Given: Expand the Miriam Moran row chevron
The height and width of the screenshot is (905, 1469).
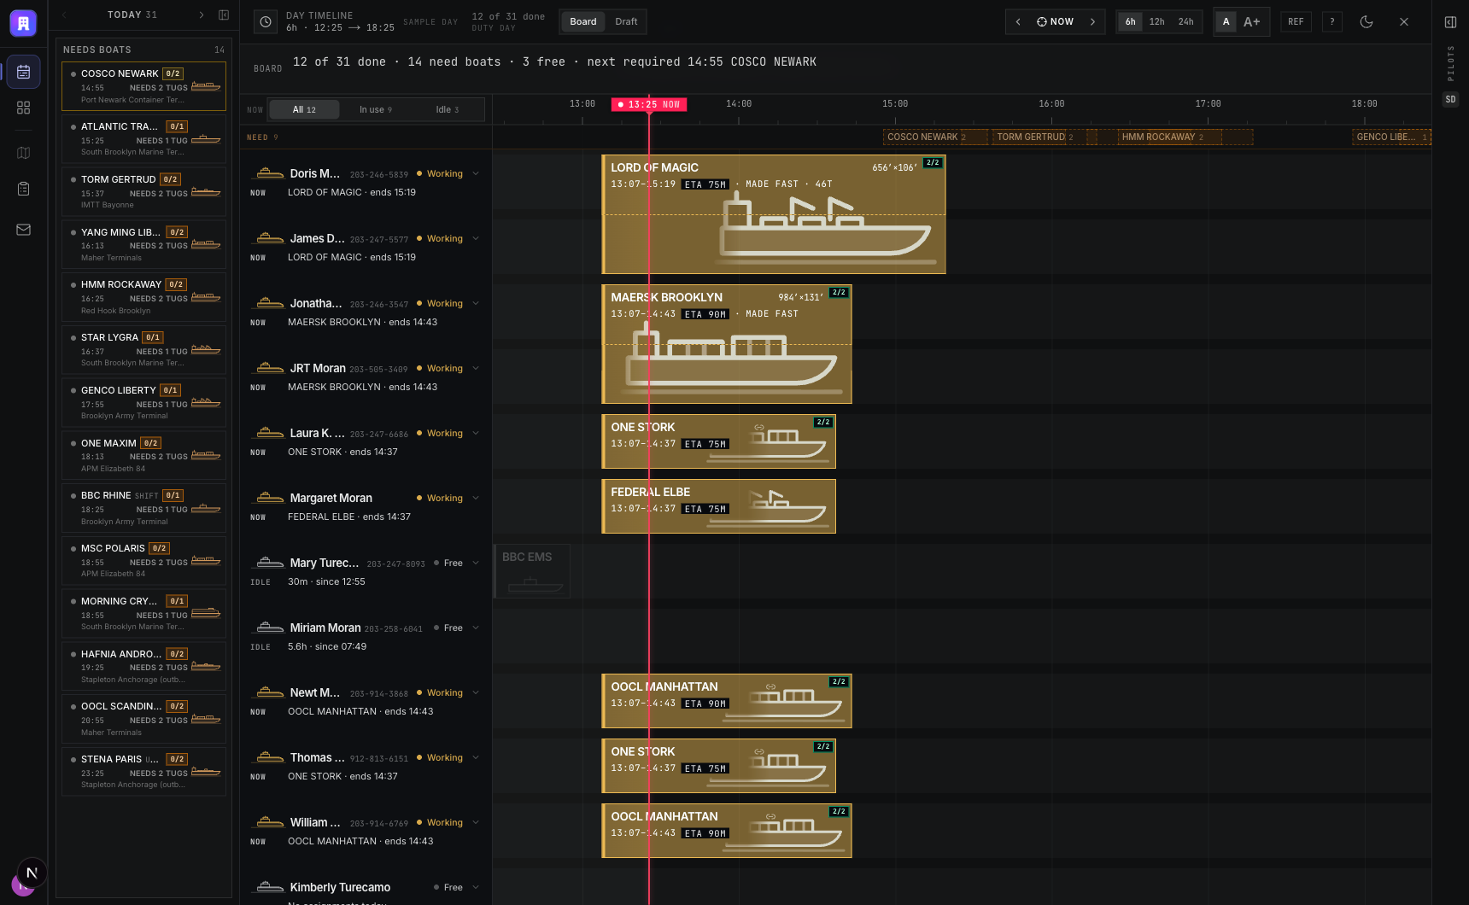Looking at the screenshot, I should pyautogui.click(x=476, y=628).
